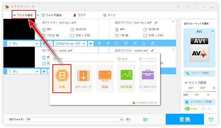Click フォルダ追加 in top toolbar
This screenshot has height=128, width=221.
click(x=51, y=15)
